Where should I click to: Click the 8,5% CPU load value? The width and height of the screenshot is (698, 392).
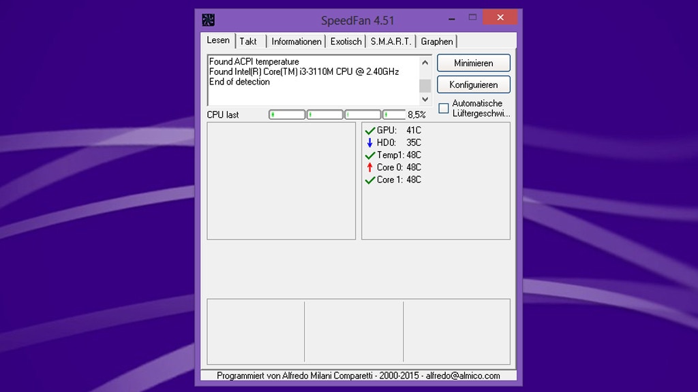(416, 114)
